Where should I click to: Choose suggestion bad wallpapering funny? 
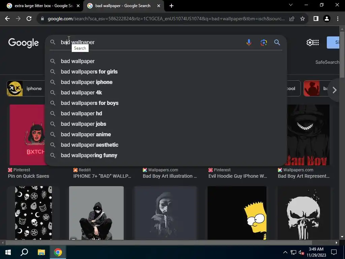pos(166,155)
